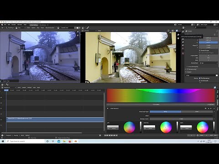Open the Texture properties tab icon
219x164 pixels.
point(183,53)
